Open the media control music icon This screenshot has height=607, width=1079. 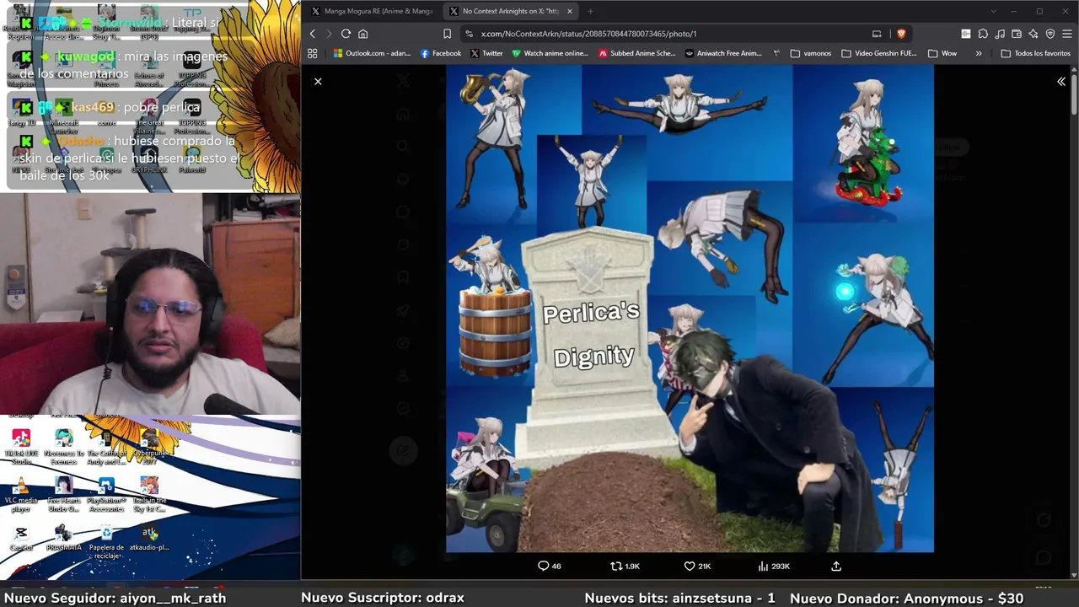pos(1000,34)
